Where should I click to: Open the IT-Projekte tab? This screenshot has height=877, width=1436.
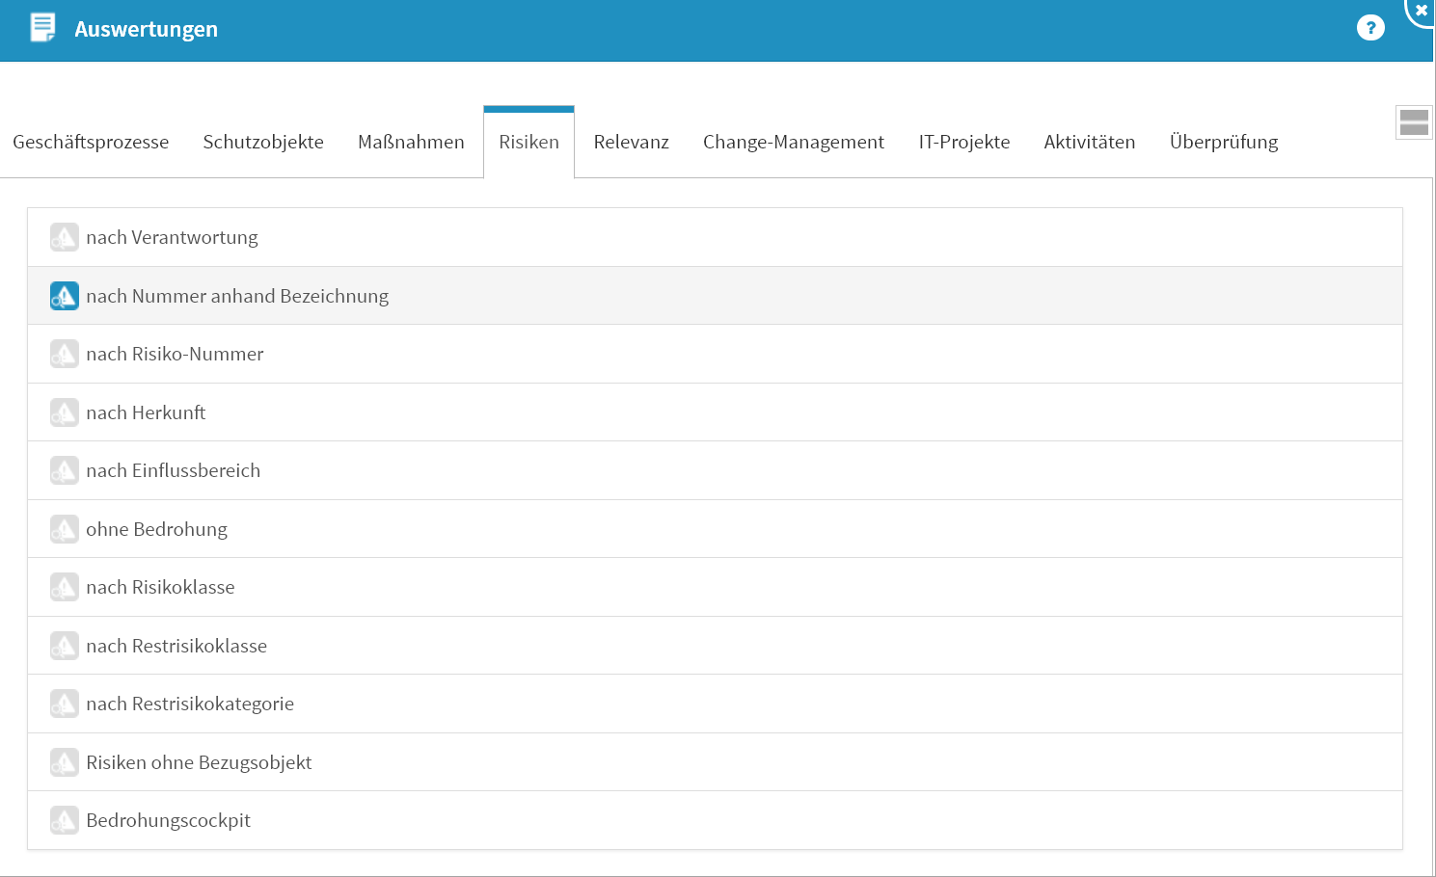click(x=963, y=142)
